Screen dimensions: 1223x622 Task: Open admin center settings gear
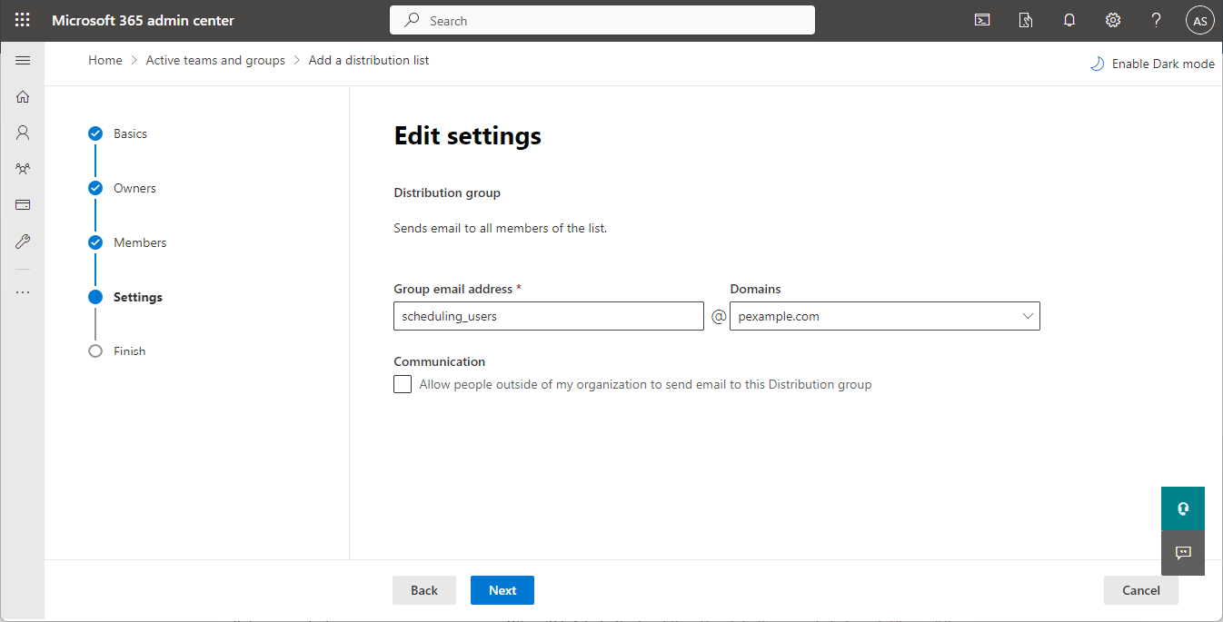tap(1113, 19)
